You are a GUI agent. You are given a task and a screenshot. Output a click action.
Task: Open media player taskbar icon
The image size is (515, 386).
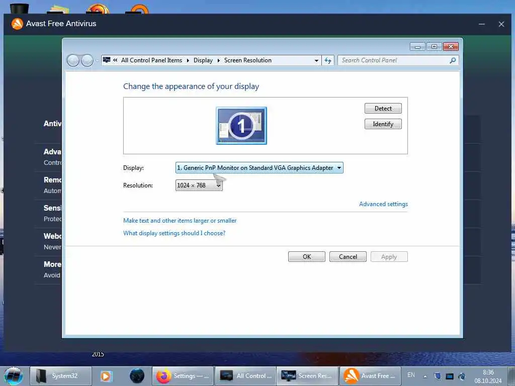click(106, 376)
